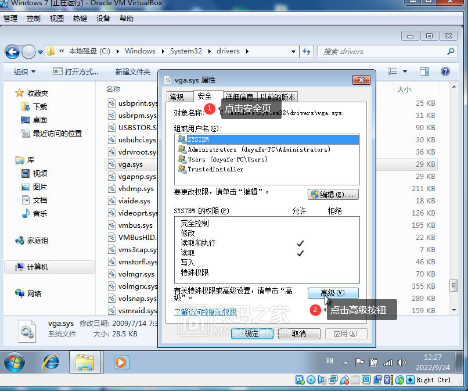The width and height of the screenshot is (468, 391).
Task: Open the 组织 dropdown menu
Action: click(x=24, y=71)
